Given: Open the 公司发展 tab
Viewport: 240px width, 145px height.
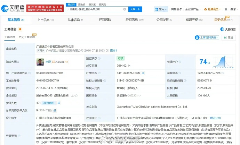Looking at the screenshot, I should pyautogui.click(x=164, y=20).
